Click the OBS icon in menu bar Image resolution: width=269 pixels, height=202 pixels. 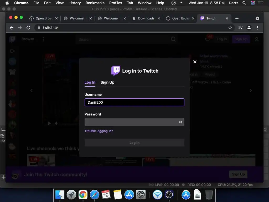174,3
